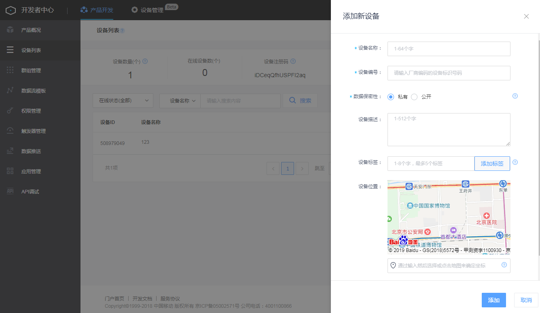Go to next page arrow in pagination
Screen dimensions: 540x313
pyautogui.click(x=302, y=168)
